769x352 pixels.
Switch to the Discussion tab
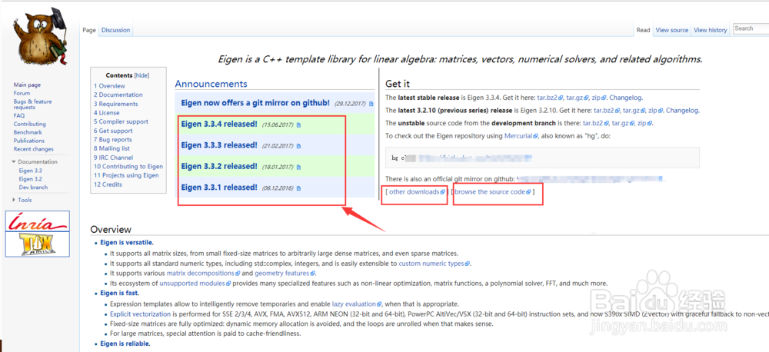116,30
